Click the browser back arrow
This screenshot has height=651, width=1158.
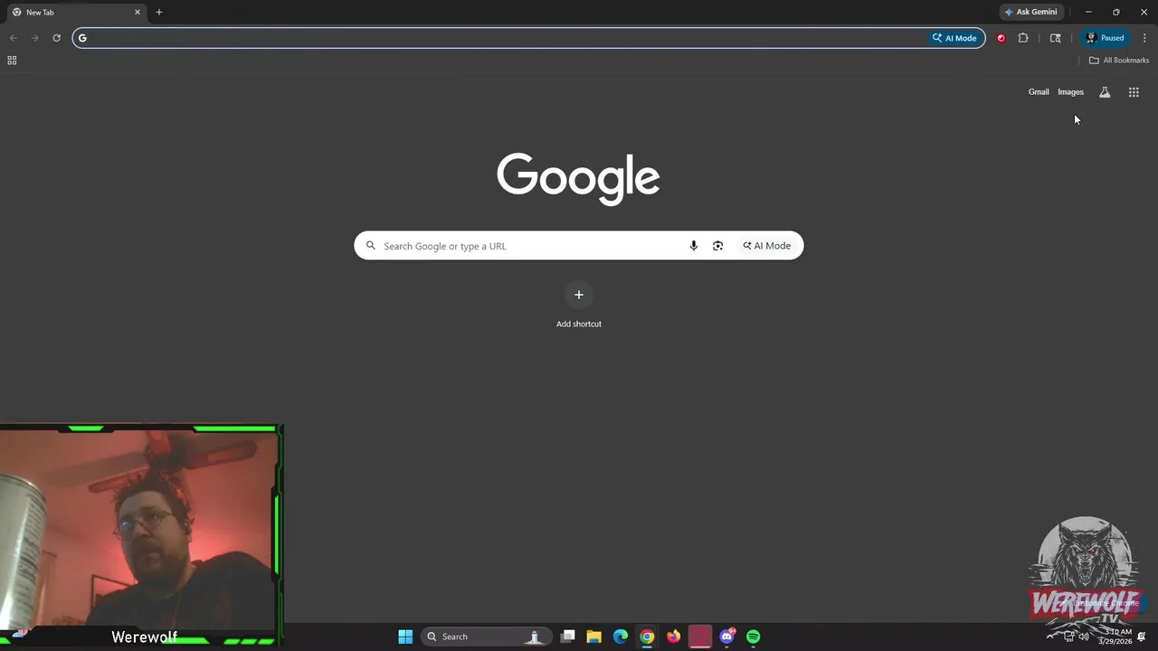click(13, 38)
